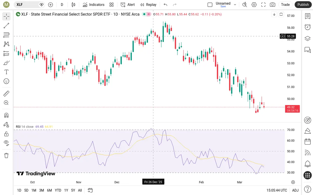Toggle stay in drawing mode

pos(7,125)
